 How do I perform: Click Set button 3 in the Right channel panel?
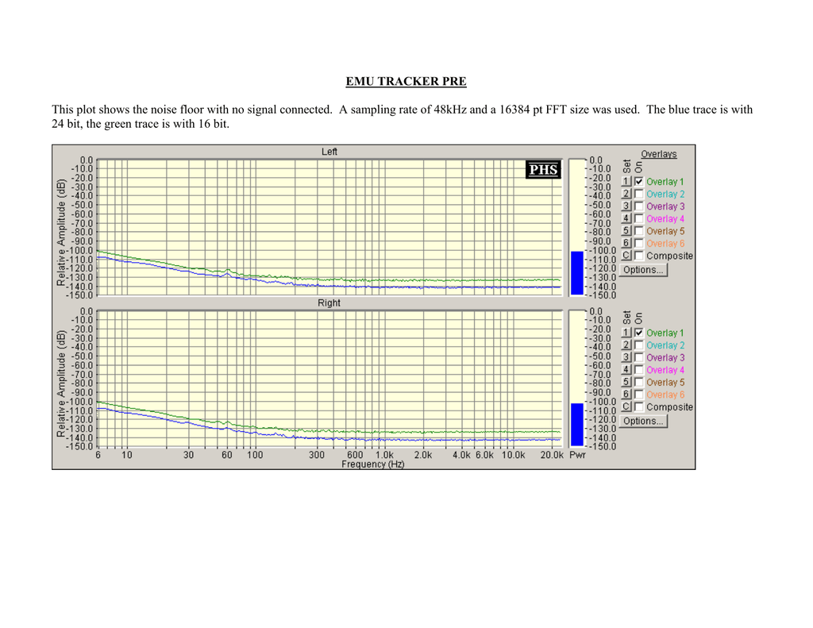point(626,357)
